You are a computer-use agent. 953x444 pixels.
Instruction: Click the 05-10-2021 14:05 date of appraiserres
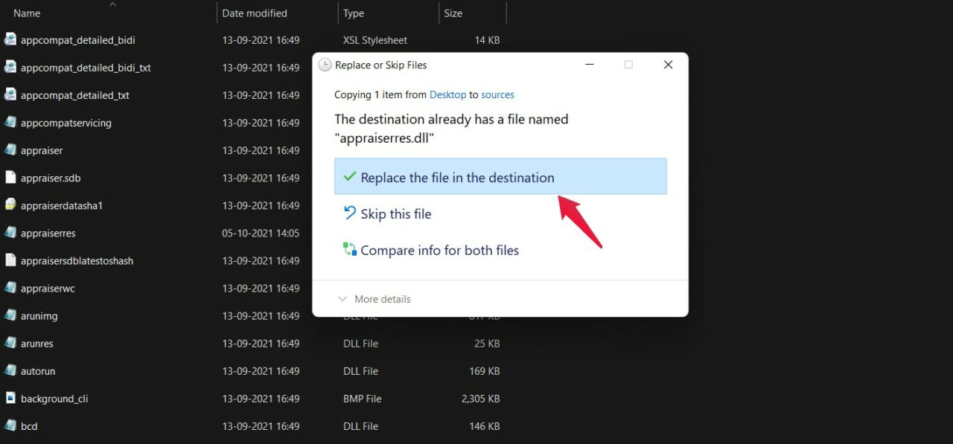261,233
